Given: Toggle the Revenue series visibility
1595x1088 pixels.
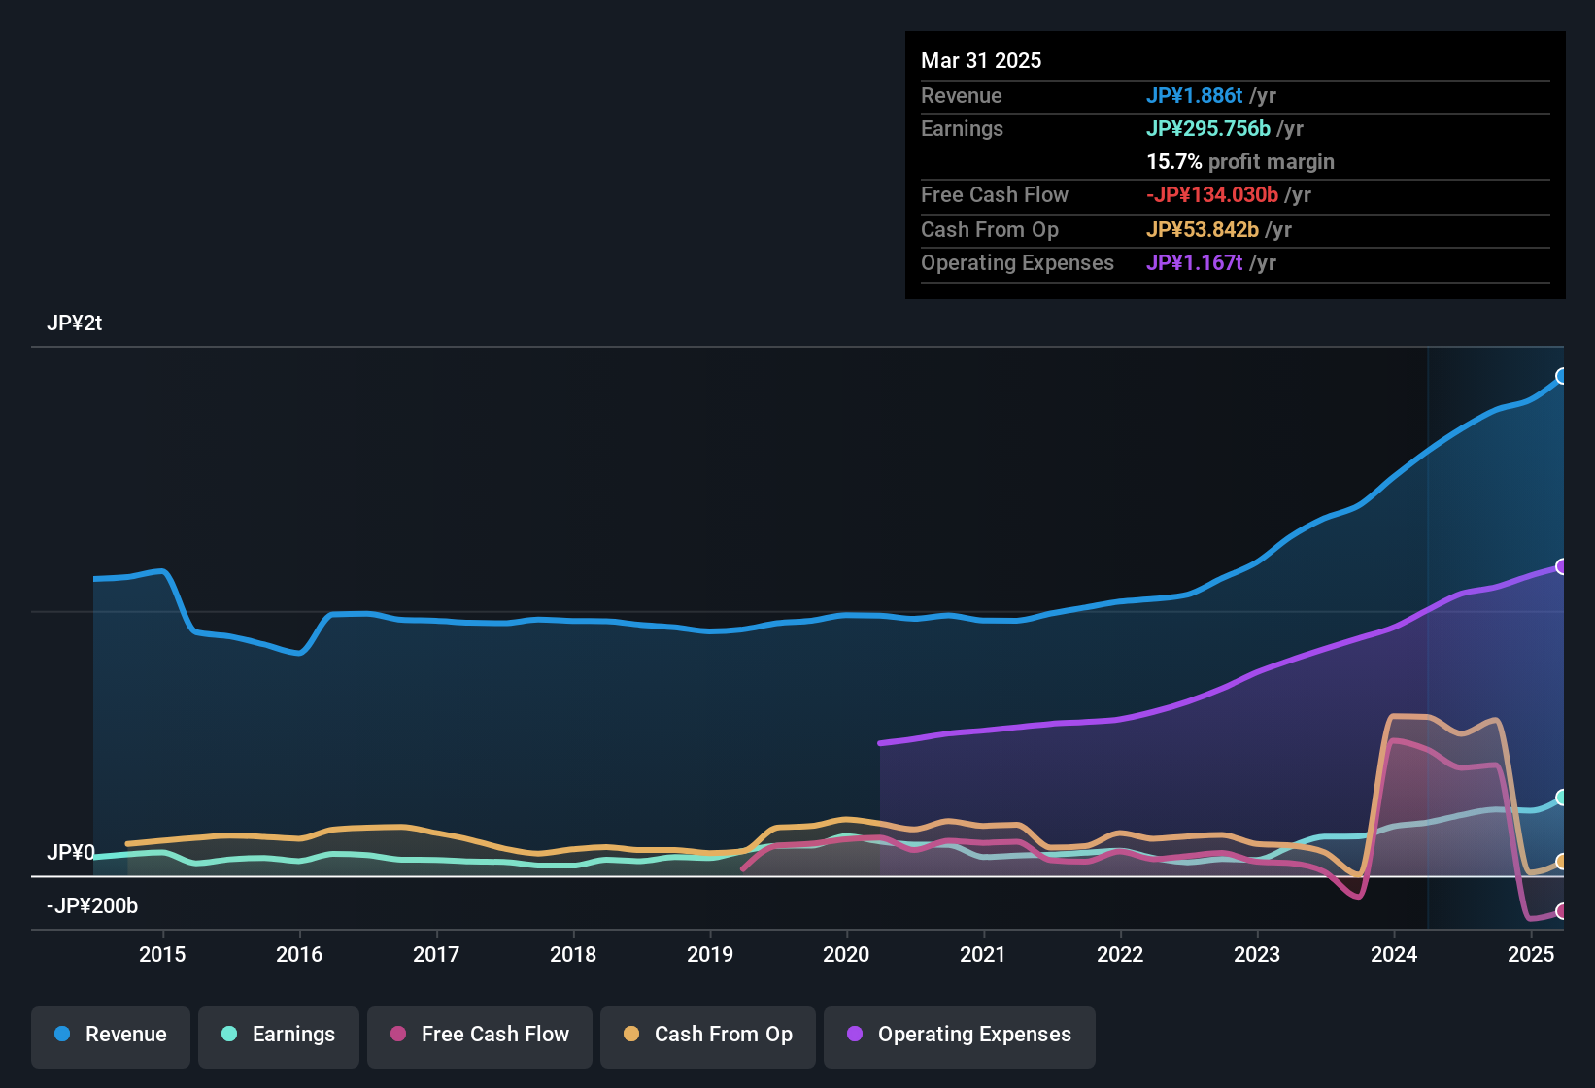Looking at the screenshot, I should (110, 1035).
